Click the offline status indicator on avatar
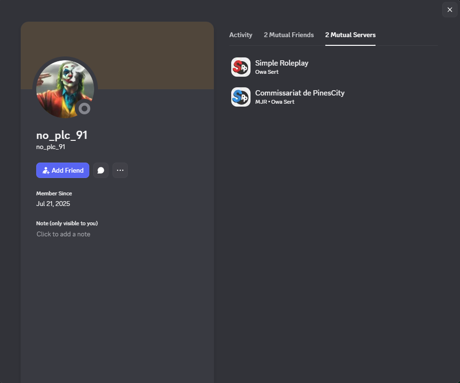 (x=84, y=109)
